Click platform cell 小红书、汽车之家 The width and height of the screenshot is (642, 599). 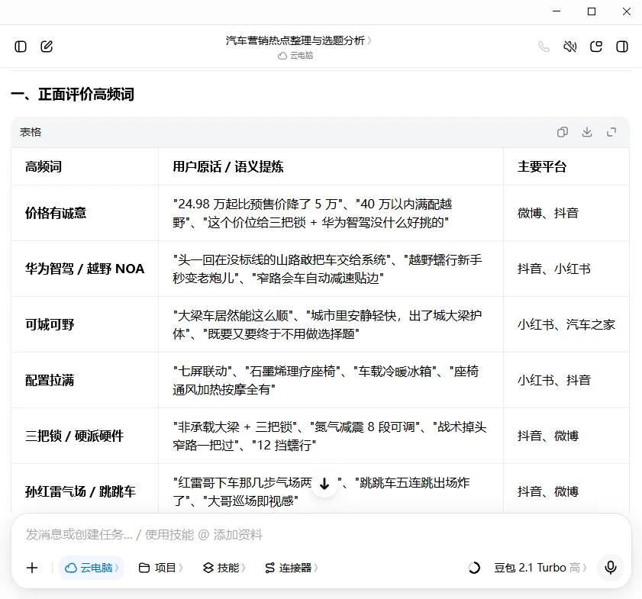click(x=566, y=324)
